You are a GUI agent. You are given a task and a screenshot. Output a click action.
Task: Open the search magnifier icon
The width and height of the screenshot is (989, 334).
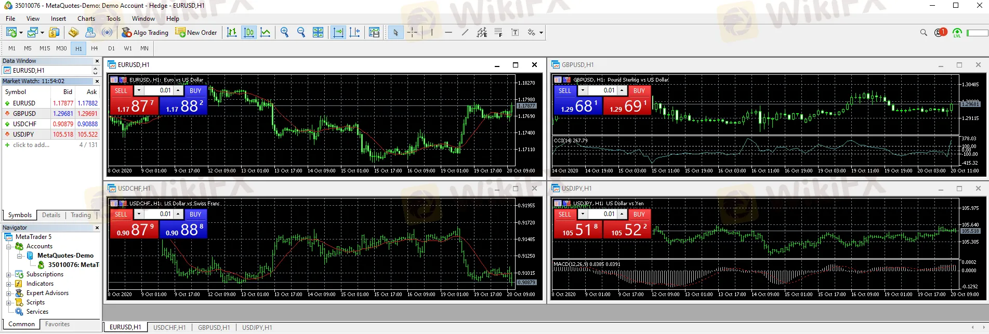924,32
